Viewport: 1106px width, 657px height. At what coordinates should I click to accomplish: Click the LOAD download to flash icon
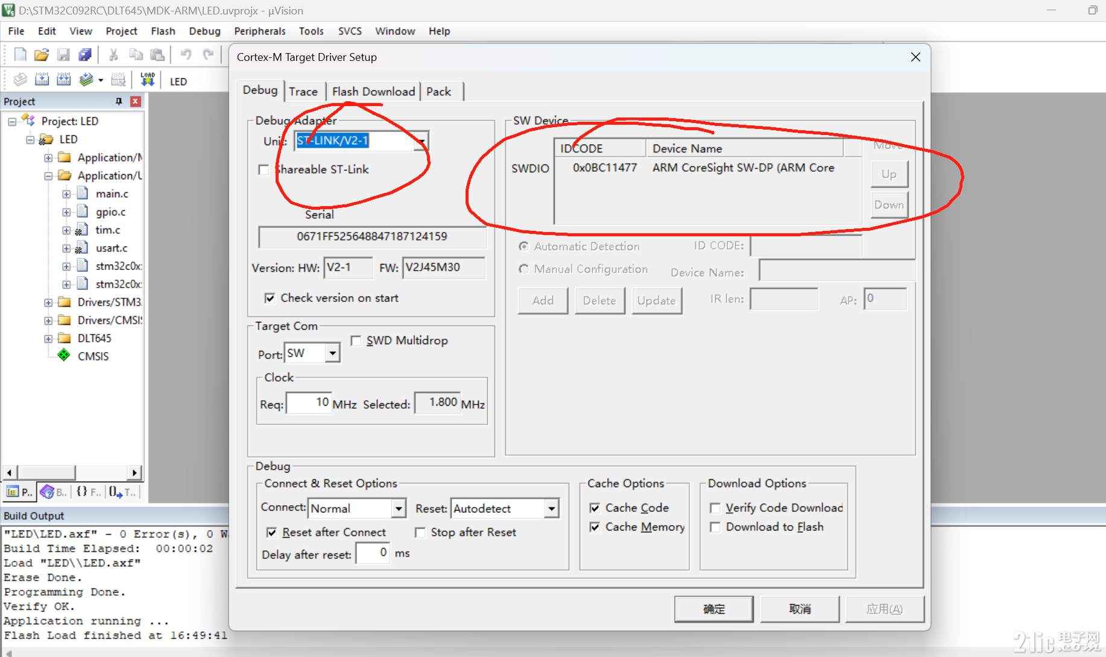[148, 80]
